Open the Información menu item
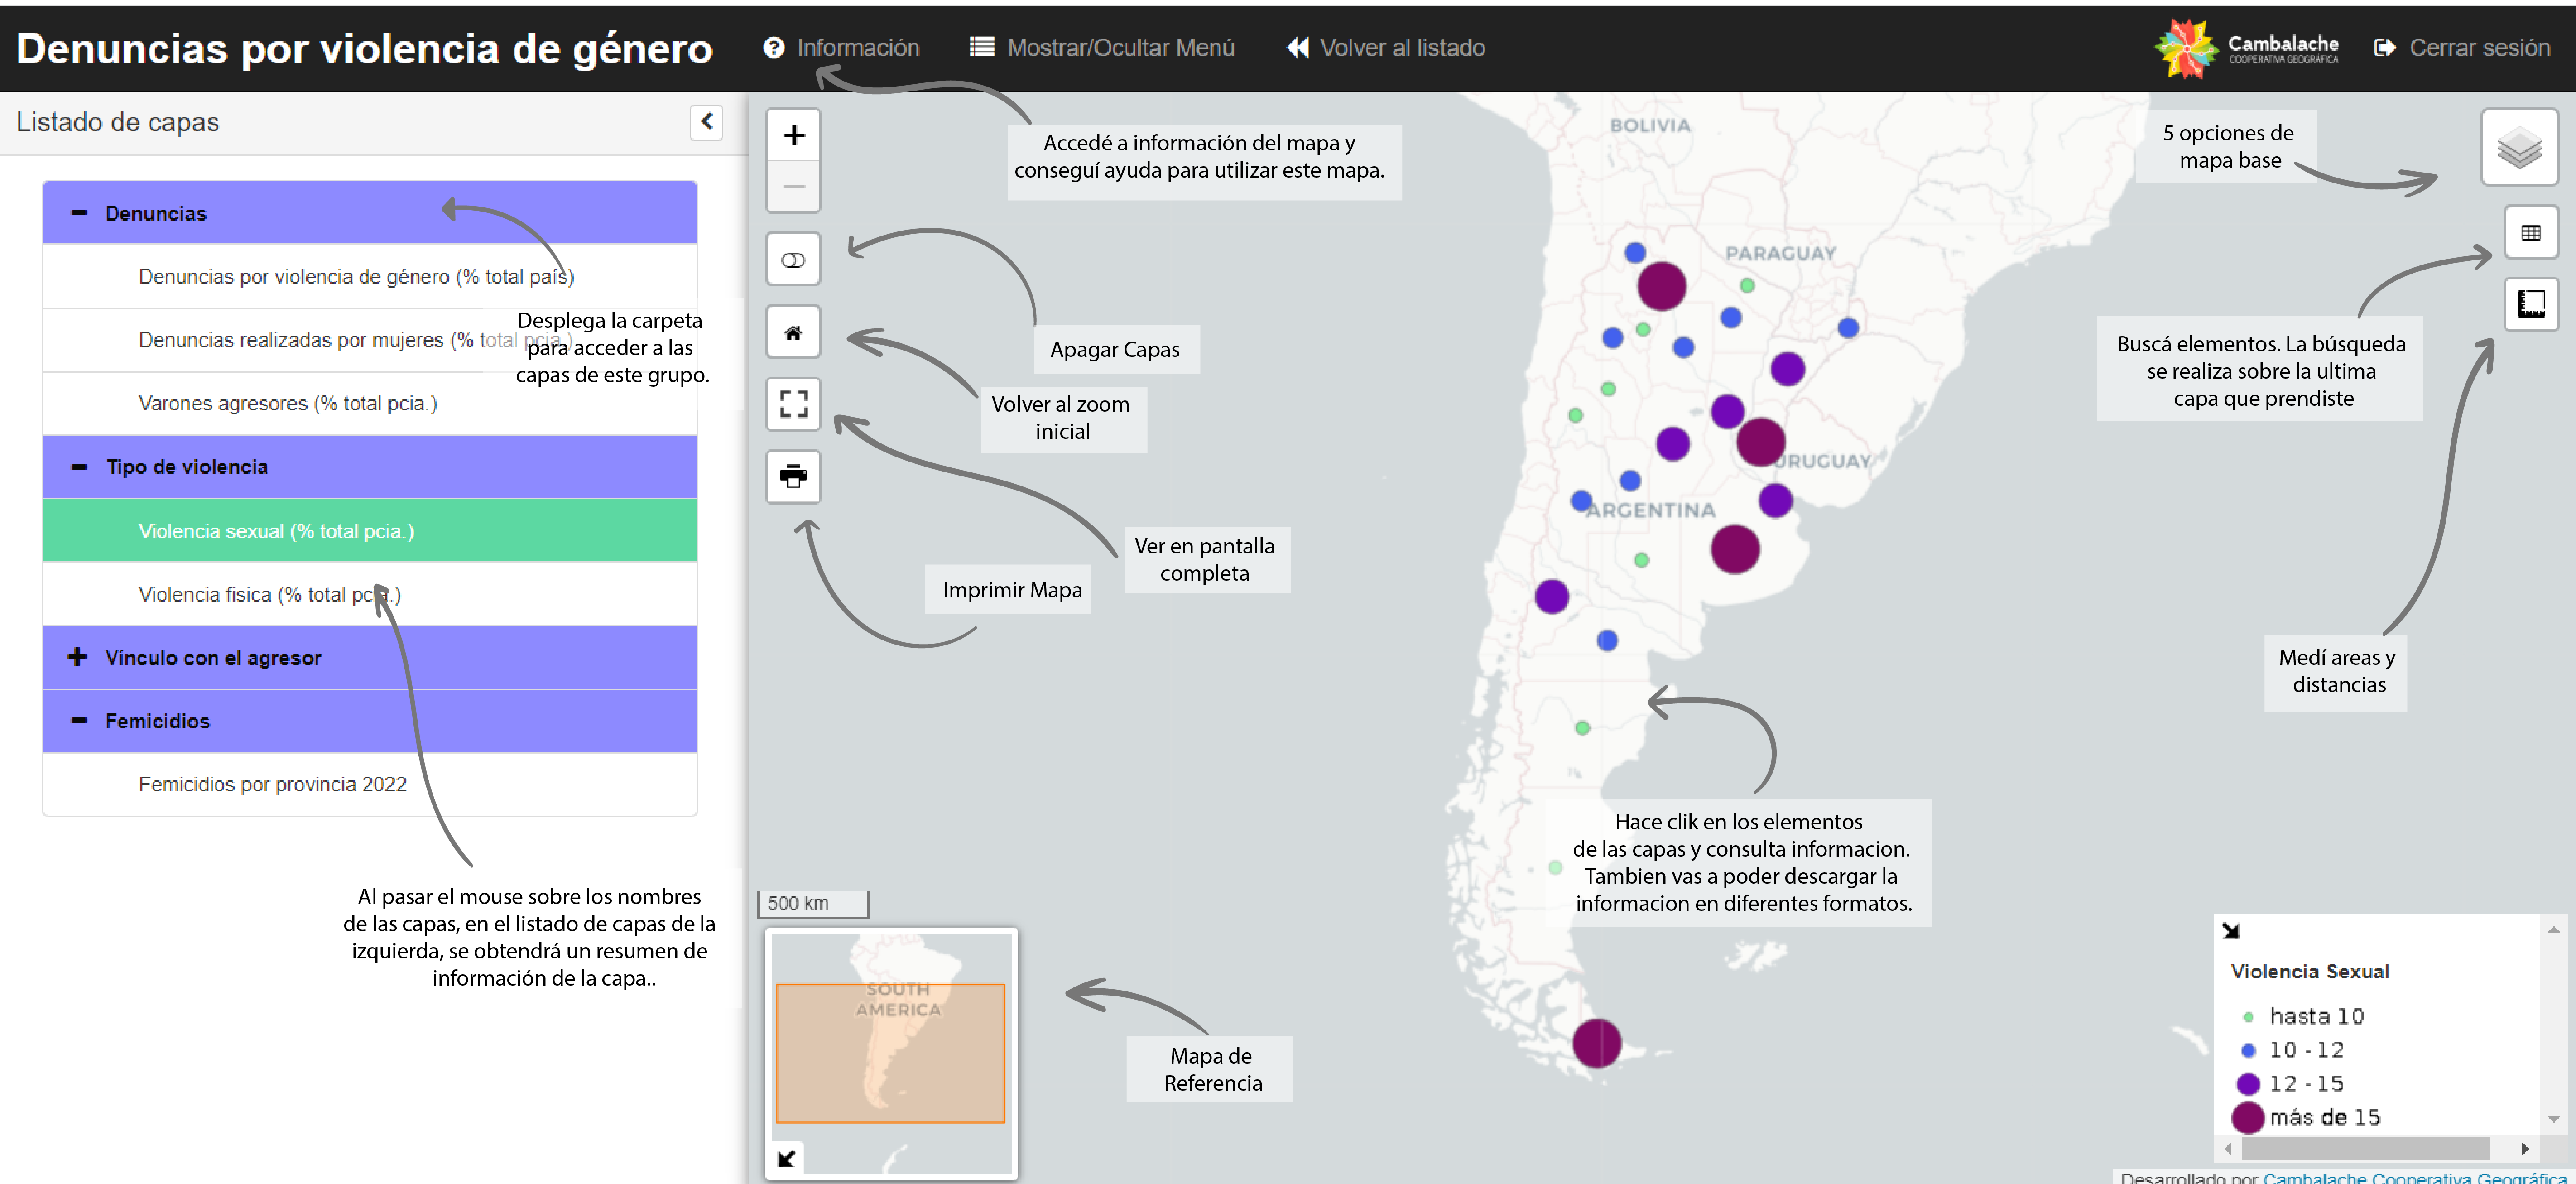 [841, 48]
